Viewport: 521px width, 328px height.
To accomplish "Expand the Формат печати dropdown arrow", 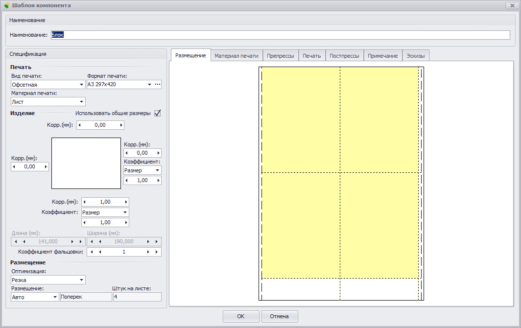I will click(149, 84).
